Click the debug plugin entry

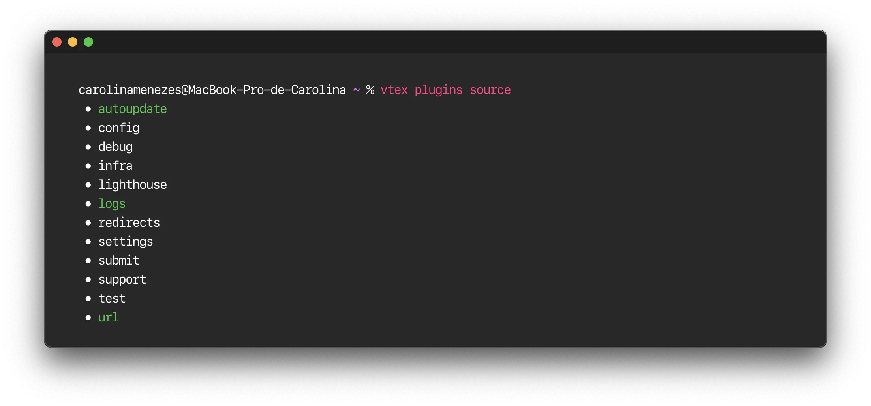click(115, 147)
